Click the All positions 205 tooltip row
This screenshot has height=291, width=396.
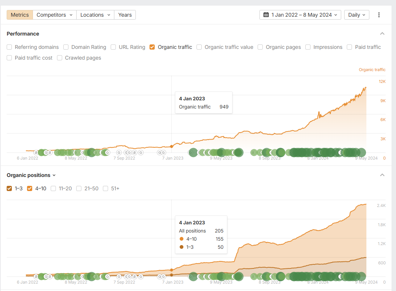coord(201,231)
